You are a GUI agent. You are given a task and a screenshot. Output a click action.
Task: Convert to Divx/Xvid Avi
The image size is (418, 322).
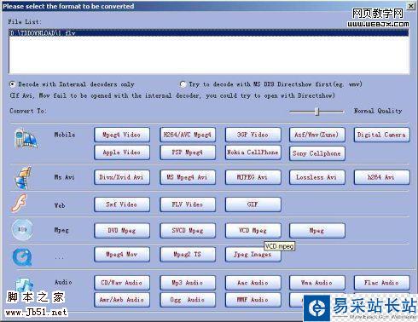[122, 177]
